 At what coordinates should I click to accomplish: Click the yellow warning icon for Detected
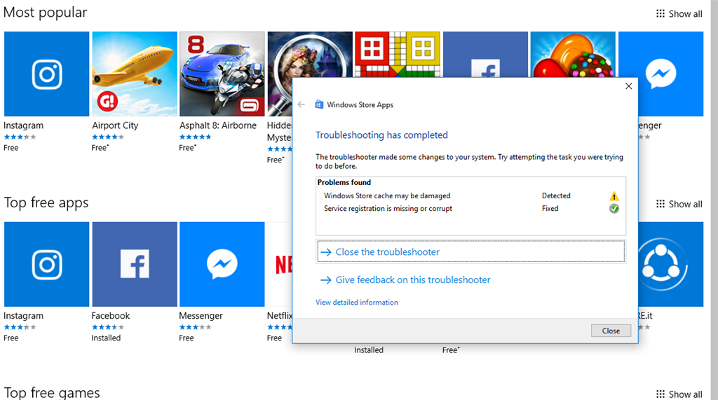[x=614, y=196]
